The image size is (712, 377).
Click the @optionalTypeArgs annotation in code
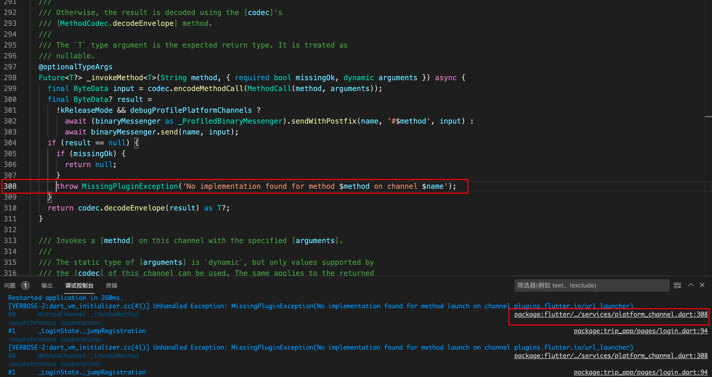(75, 67)
